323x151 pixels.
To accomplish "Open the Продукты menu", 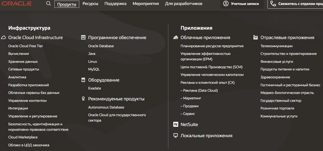I will tap(67, 4).
